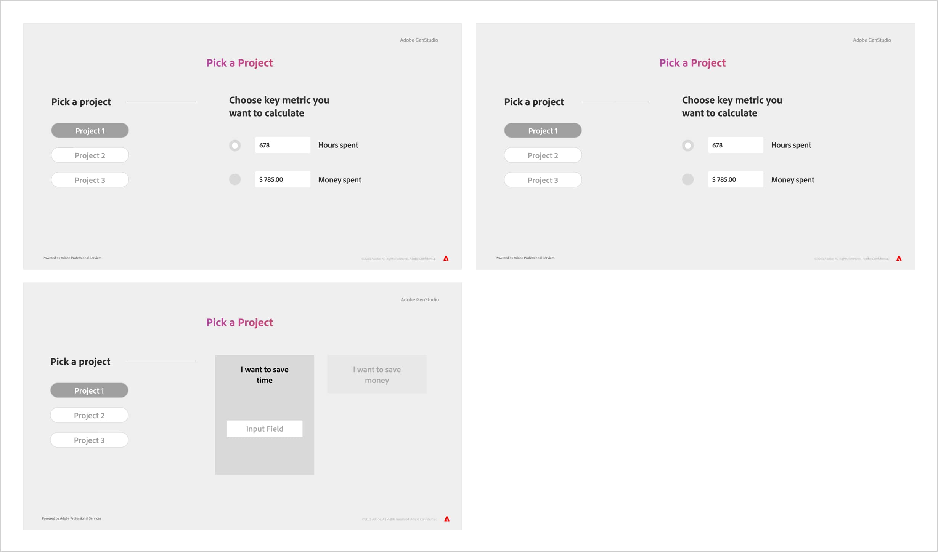
Task: Select the Money spent radio button
Action: tap(236, 179)
